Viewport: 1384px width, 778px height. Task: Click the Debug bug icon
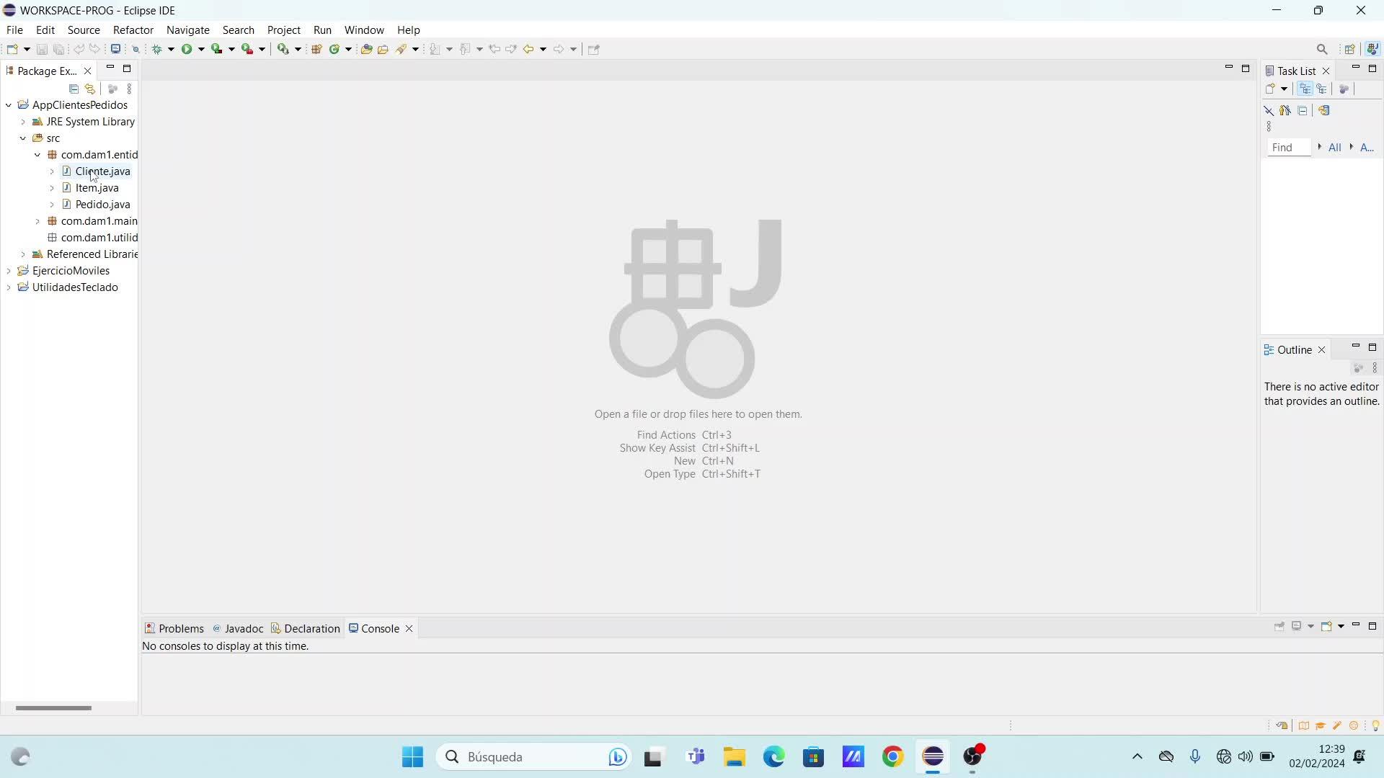click(x=156, y=49)
